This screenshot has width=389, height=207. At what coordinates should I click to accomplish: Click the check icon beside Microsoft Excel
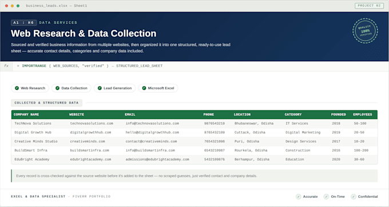(x=144, y=88)
